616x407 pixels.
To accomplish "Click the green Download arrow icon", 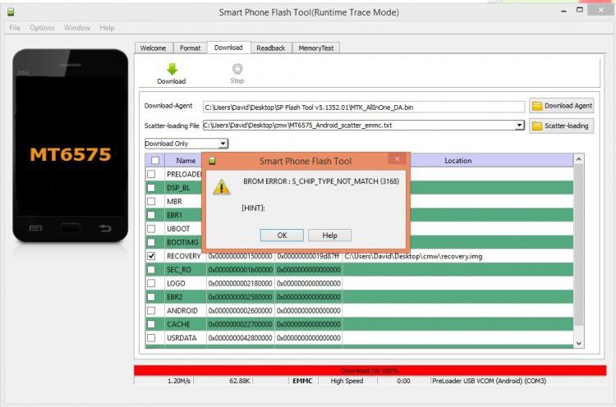I will [172, 69].
